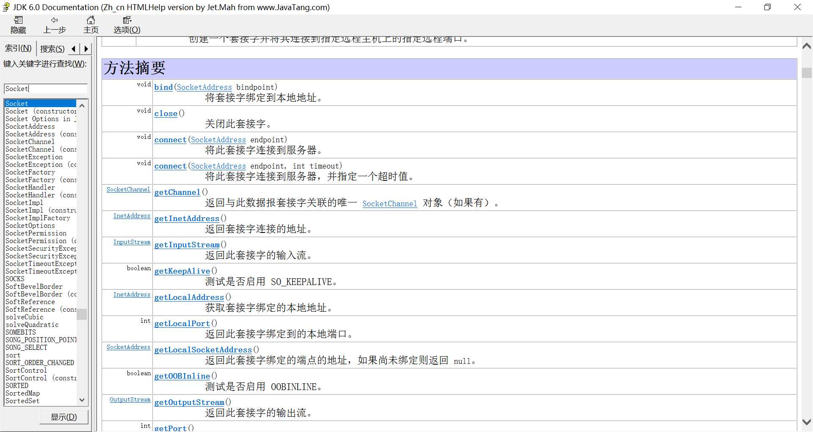Switch to the 索引(N) index tab
The height and width of the screenshot is (432, 813).
click(x=18, y=48)
